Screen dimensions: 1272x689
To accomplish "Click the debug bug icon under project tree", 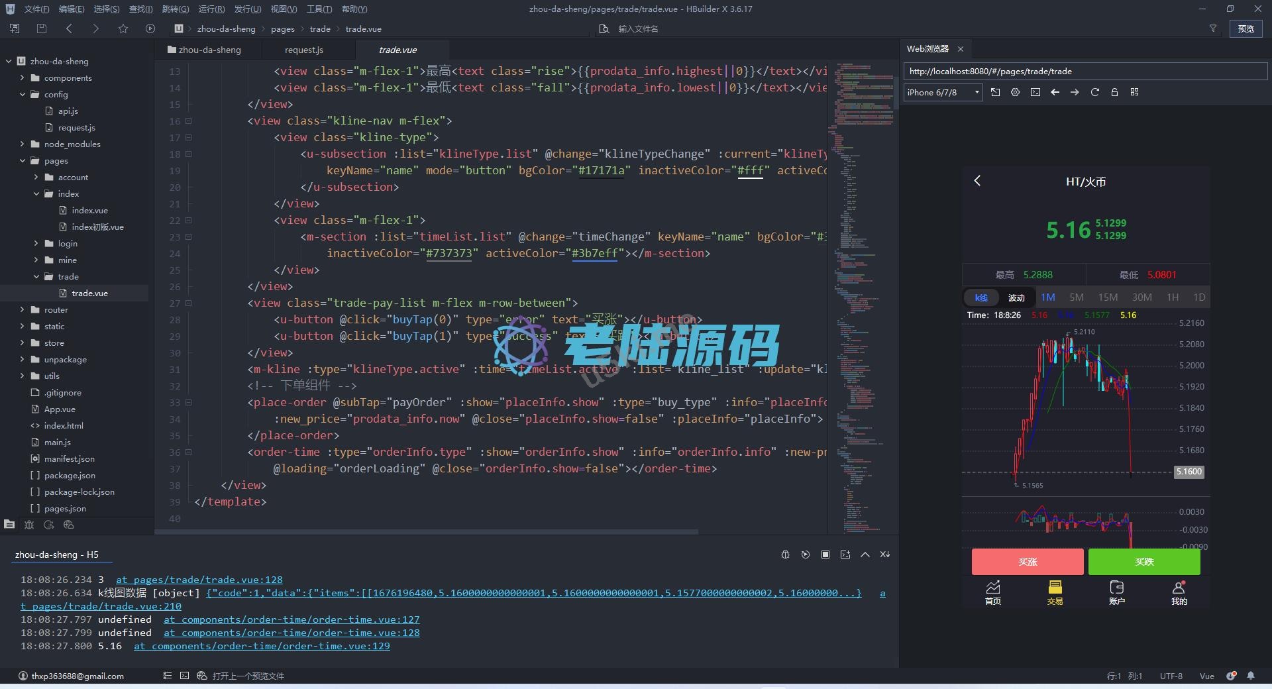I will pyautogui.click(x=29, y=525).
